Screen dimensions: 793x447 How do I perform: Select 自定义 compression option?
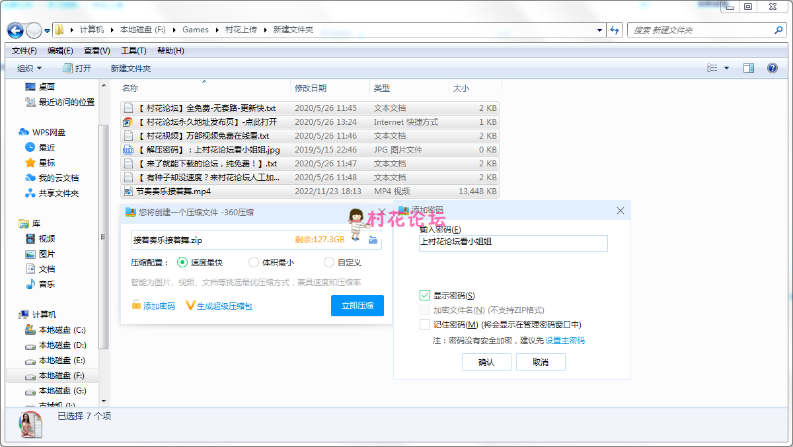pyautogui.click(x=329, y=263)
